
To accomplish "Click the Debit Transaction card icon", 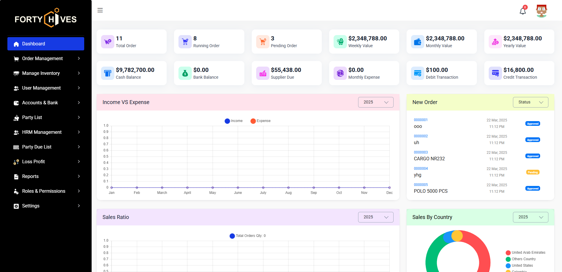I will point(418,73).
